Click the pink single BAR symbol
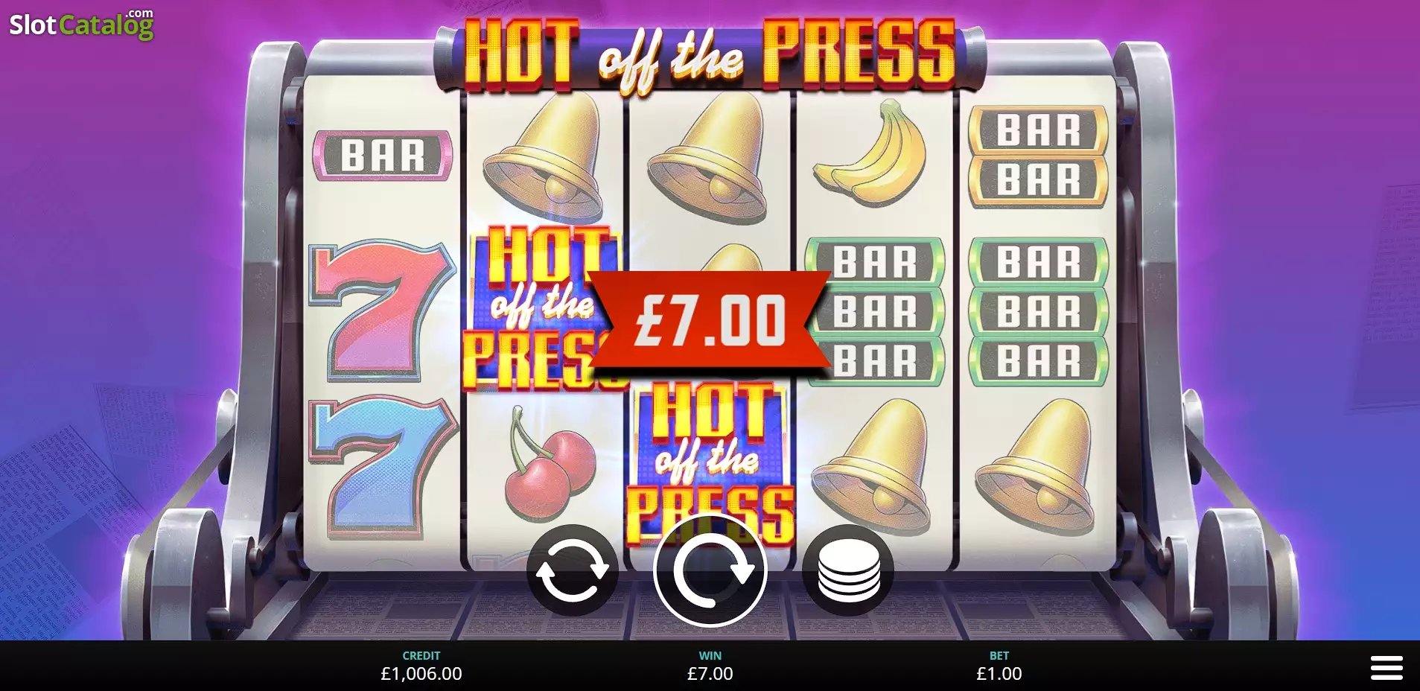This screenshot has height=691, width=1420. coord(383,156)
